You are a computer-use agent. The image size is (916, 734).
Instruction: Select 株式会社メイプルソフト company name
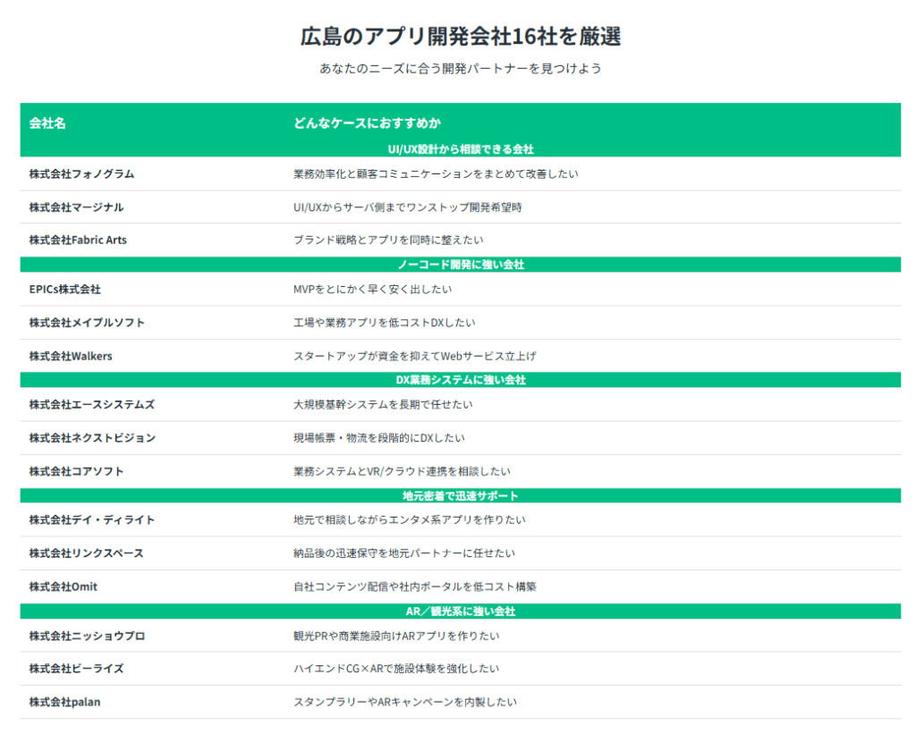(x=87, y=323)
